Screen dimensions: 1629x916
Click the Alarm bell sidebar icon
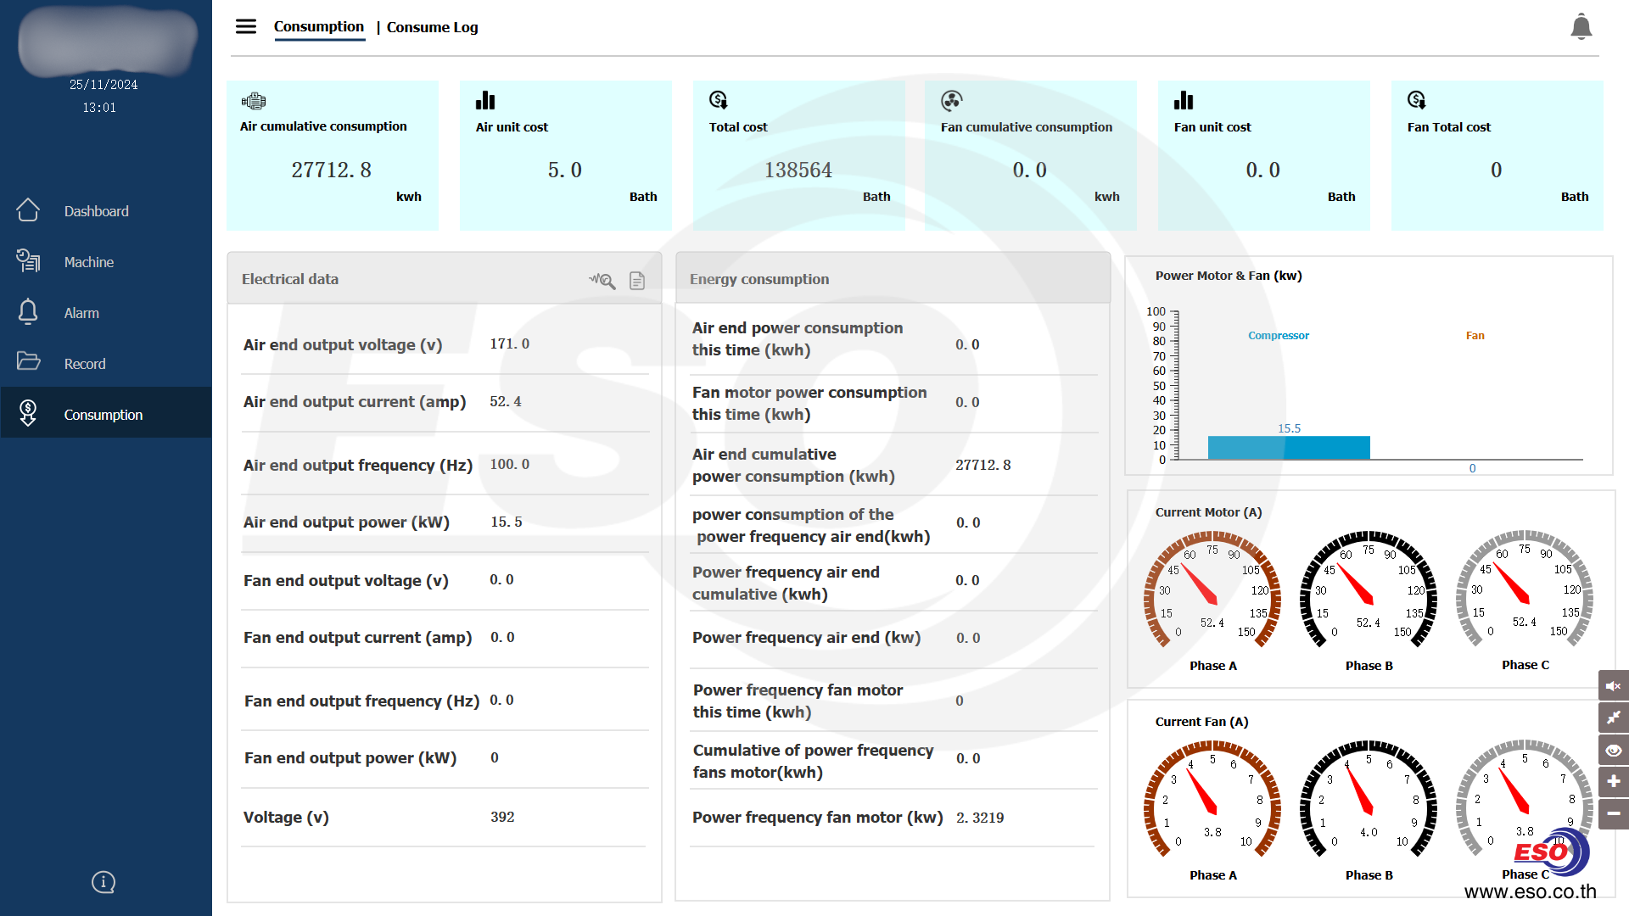pyautogui.click(x=28, y=312)
